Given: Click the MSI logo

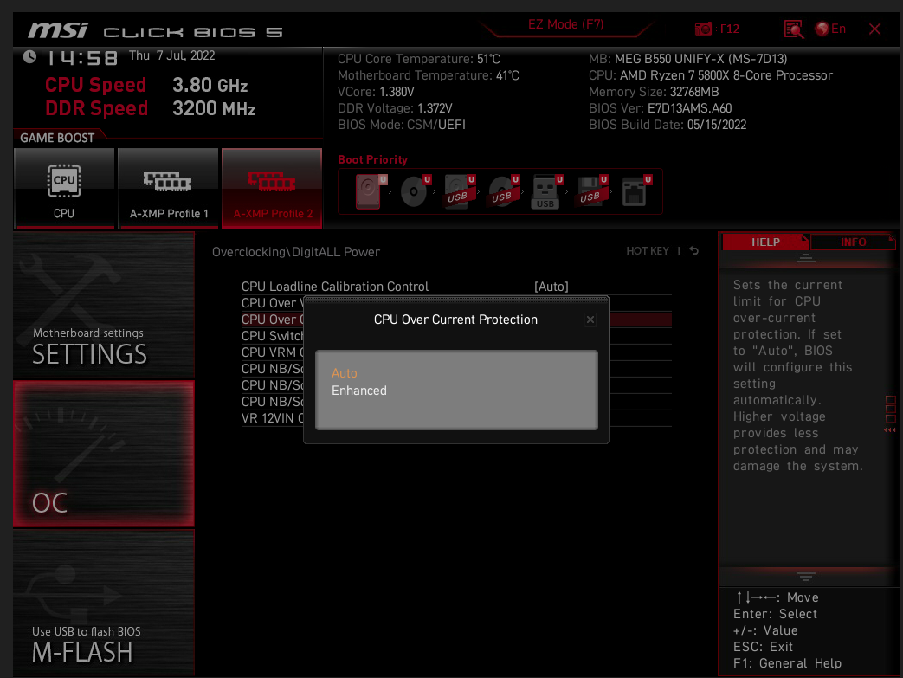Looking at the screenshot, I should click(x=58, y=30).
